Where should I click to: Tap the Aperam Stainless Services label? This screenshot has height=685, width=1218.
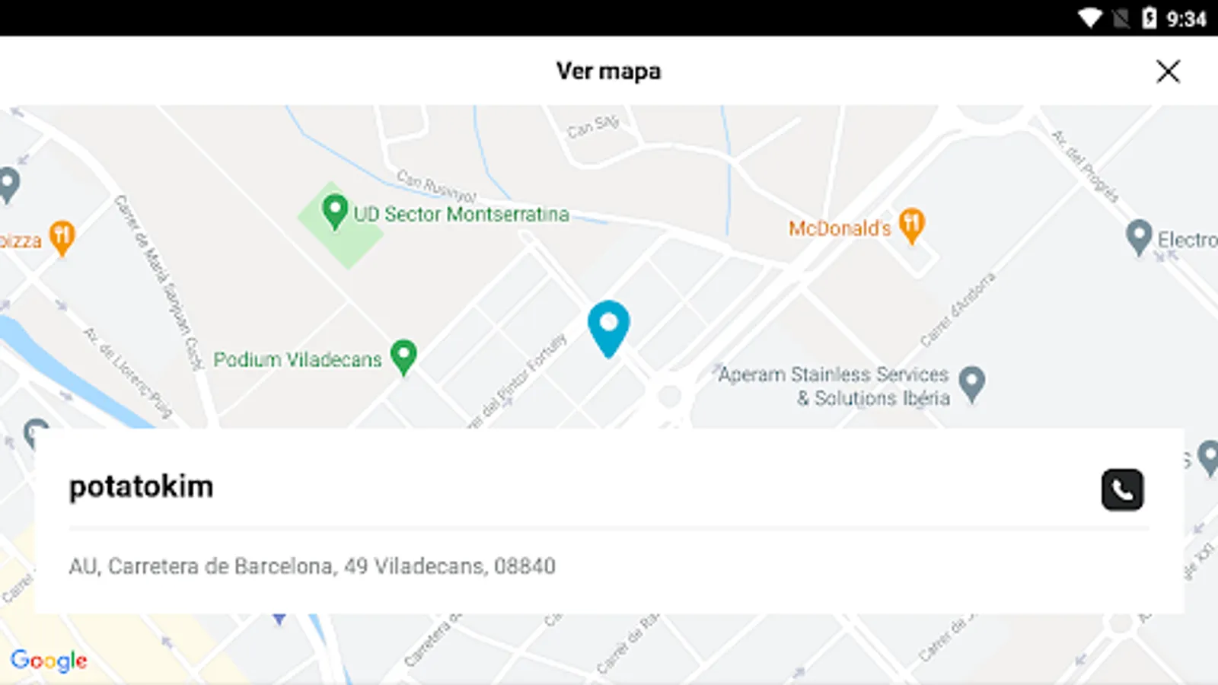834,386
